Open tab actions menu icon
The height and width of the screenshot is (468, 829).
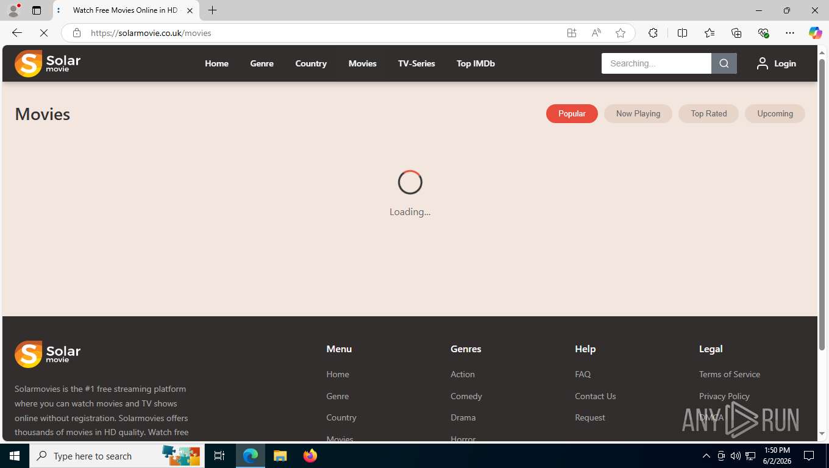[37, 10]
